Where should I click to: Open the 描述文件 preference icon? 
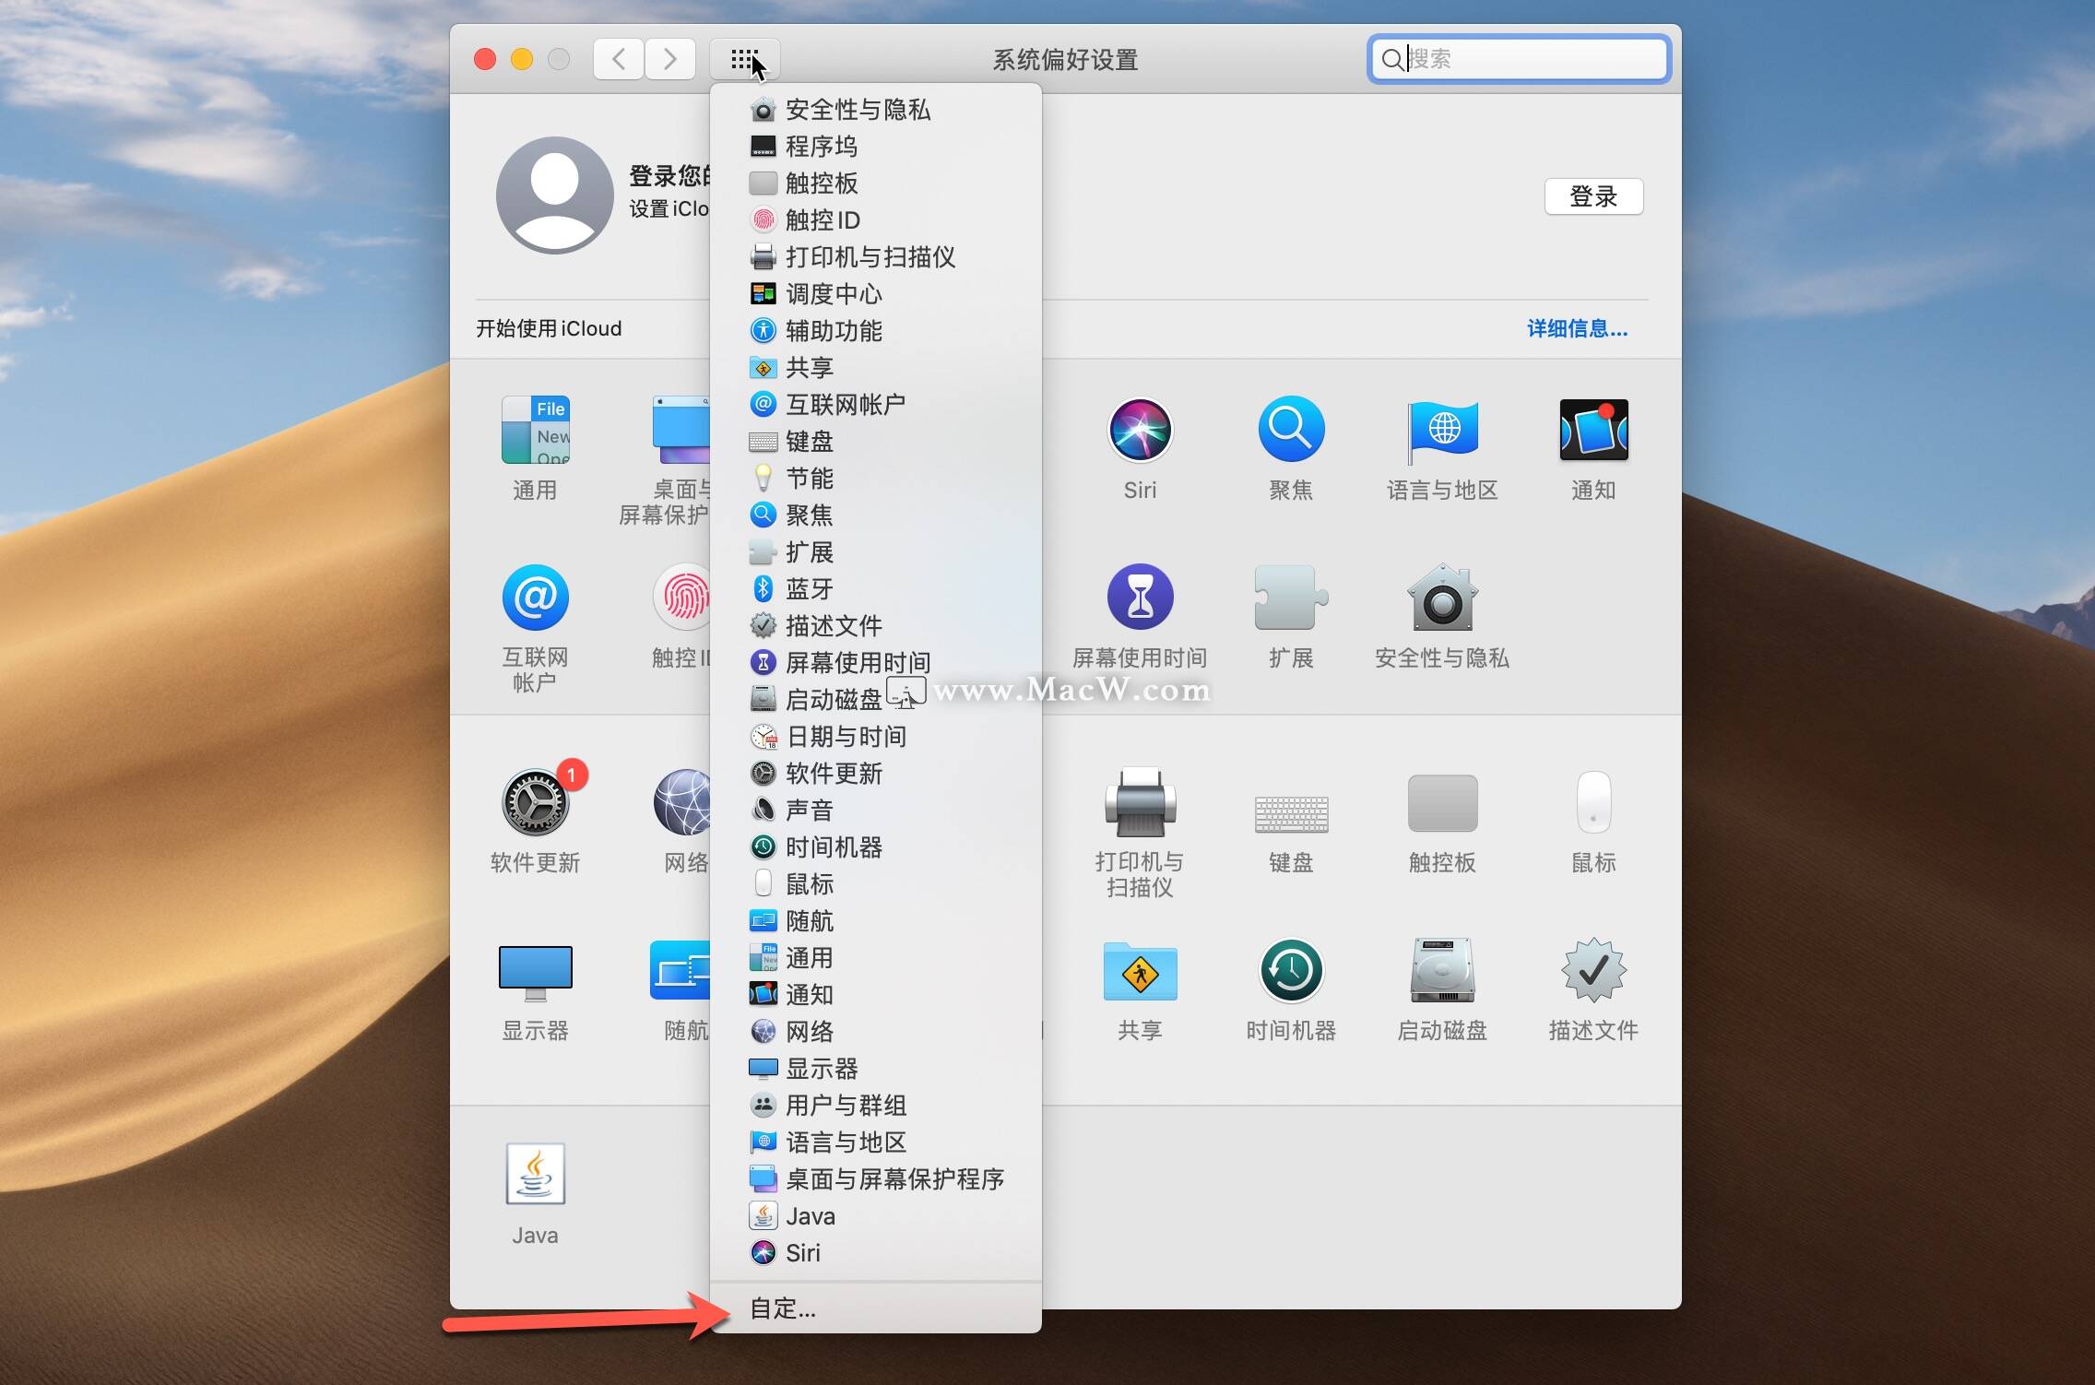coord(1592,971)
